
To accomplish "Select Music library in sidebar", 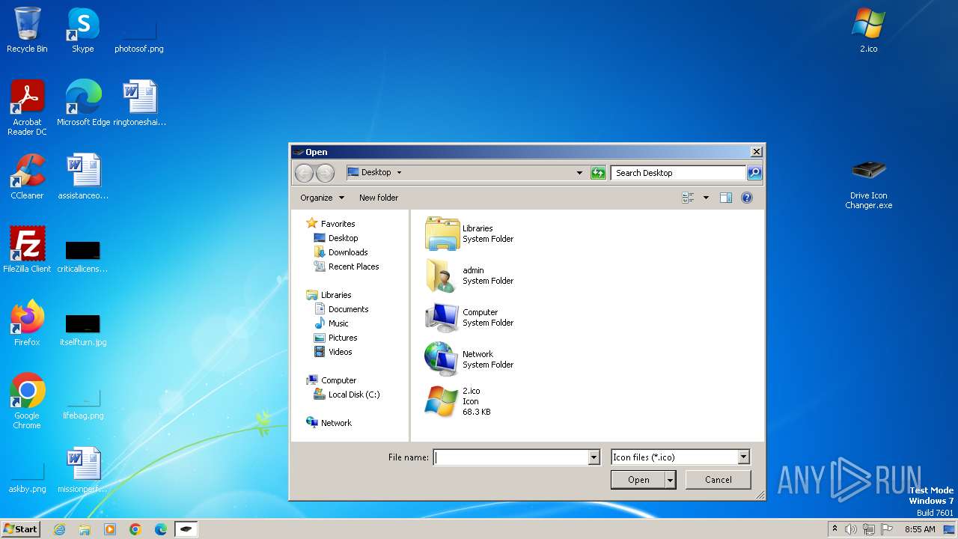I will [332, 323].
